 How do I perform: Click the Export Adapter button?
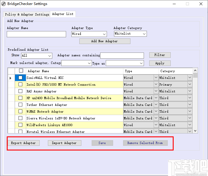[24, 143]
